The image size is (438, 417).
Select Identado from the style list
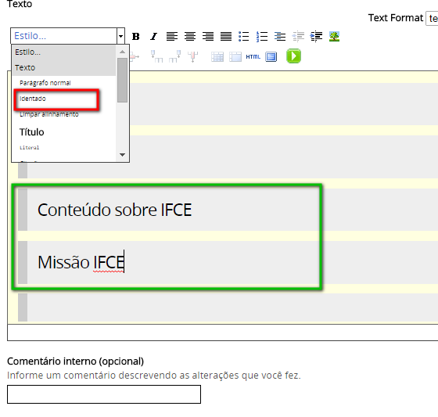(32, 99)
